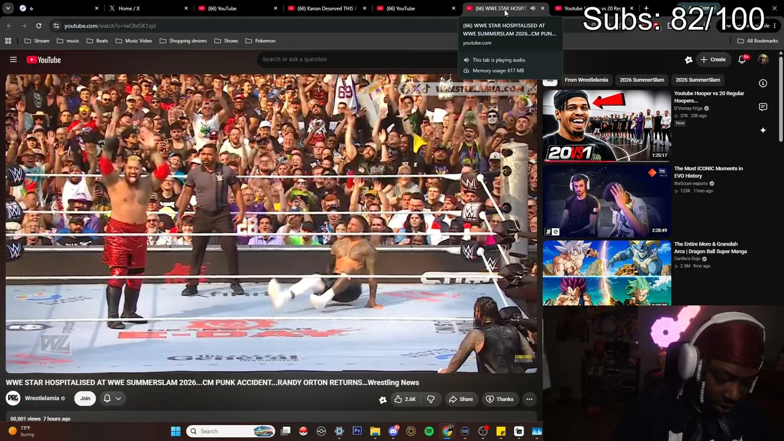Open the Wrestlelamia channel name link
Screen dimensions: 784x441
click(x=42, y=398)
